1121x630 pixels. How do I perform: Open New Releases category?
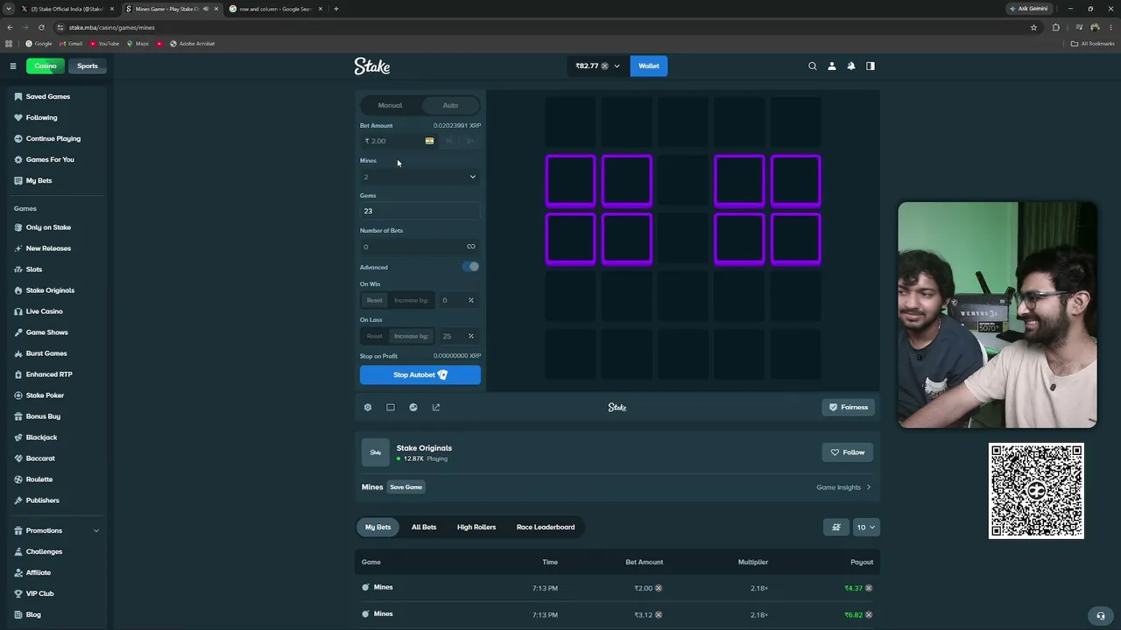tap(47, 248)
